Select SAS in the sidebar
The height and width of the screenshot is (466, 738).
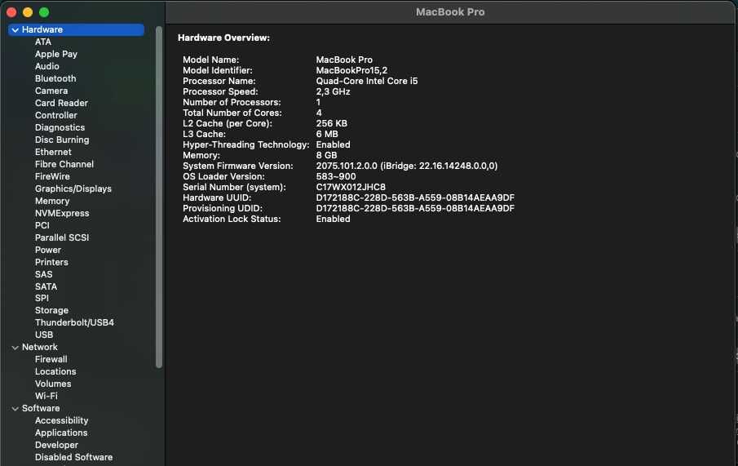43,275
